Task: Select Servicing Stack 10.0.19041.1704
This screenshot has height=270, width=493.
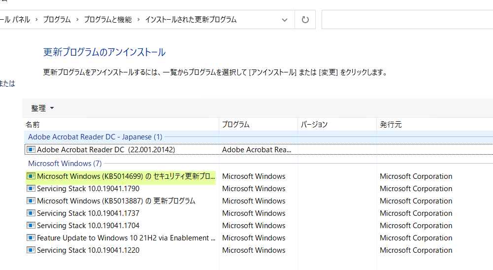Action: 88,225
